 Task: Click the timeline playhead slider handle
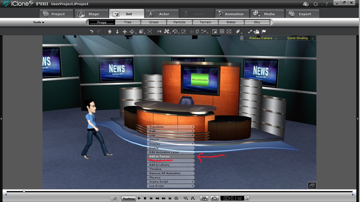pyautogui.click(x=24, y=192)
